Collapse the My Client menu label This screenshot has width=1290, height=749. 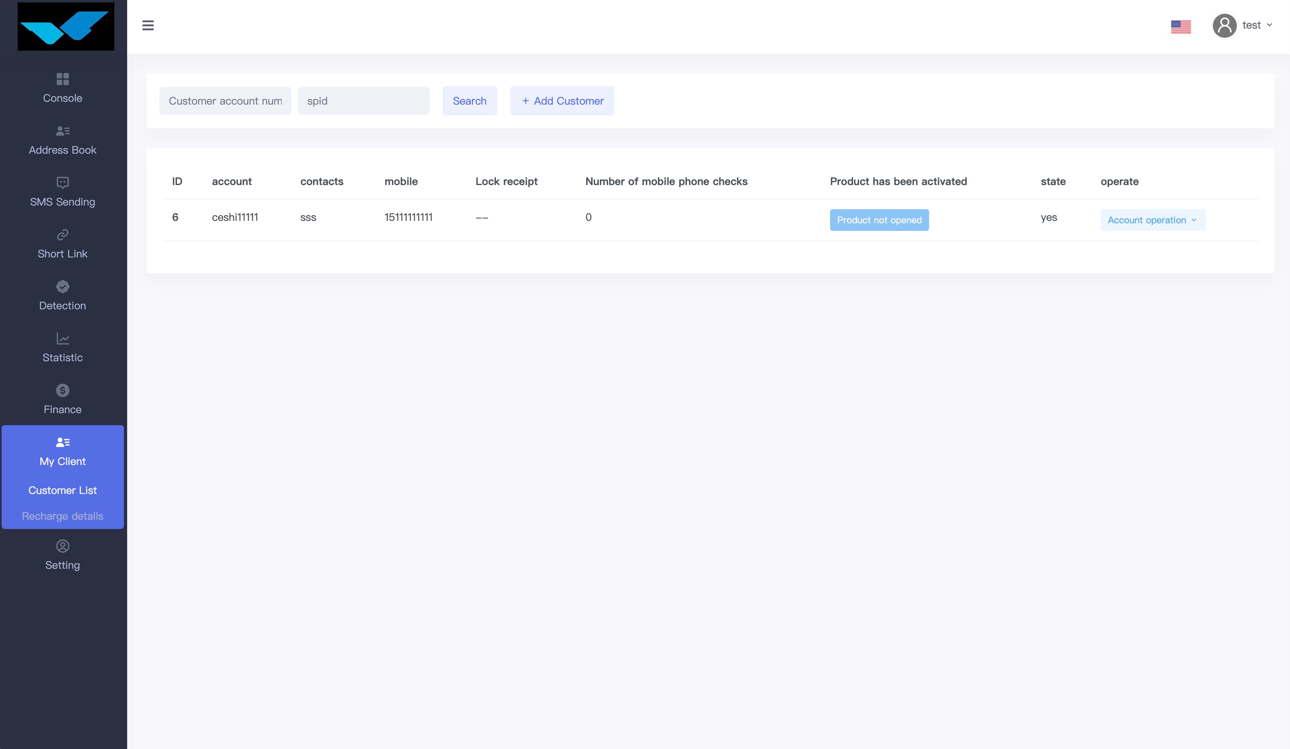(x=62, y=461)
